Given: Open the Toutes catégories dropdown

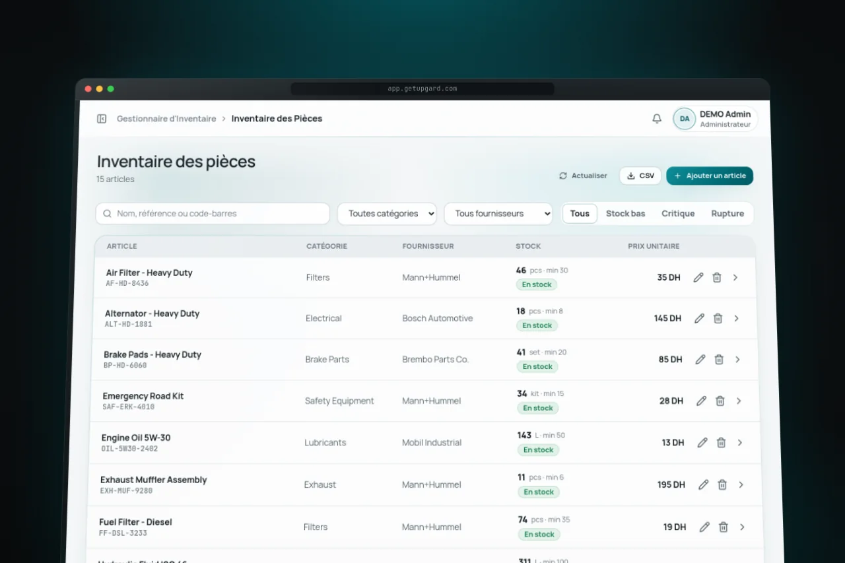Looking at the screenshot, I should tap(387, 214).
